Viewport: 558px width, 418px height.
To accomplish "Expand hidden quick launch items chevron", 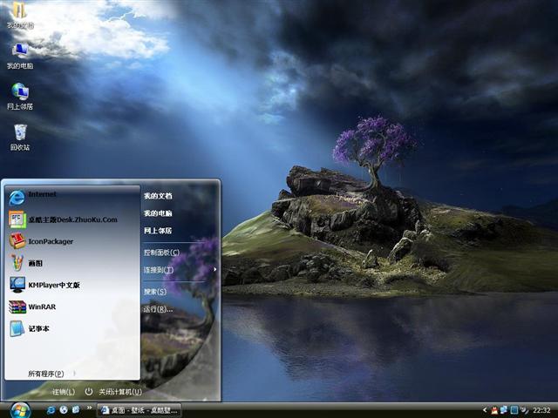I will pos(89,408).
